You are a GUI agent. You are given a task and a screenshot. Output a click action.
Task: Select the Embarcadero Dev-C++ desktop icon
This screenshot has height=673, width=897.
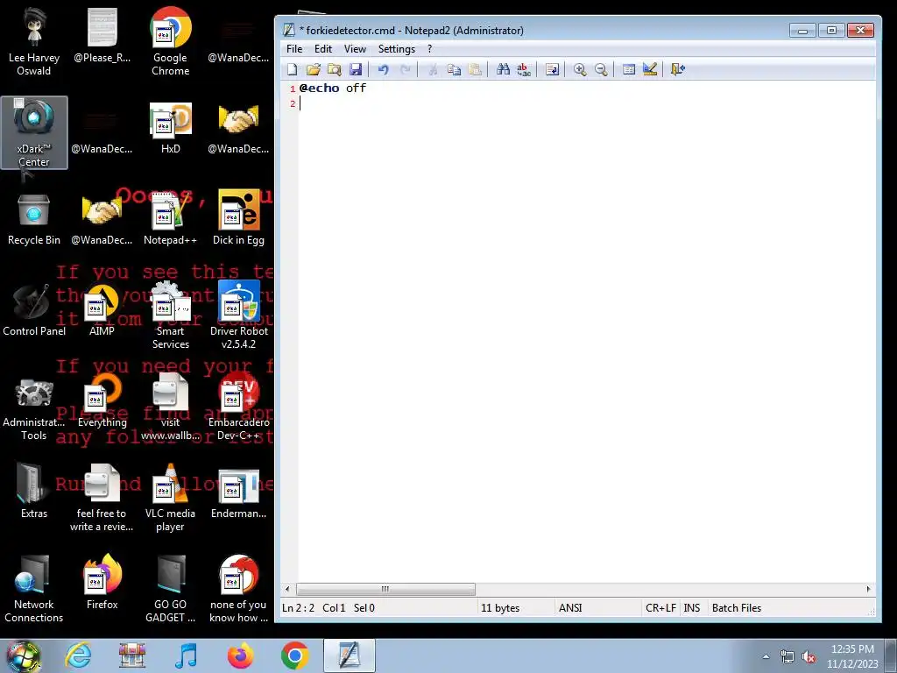(238, 407)
